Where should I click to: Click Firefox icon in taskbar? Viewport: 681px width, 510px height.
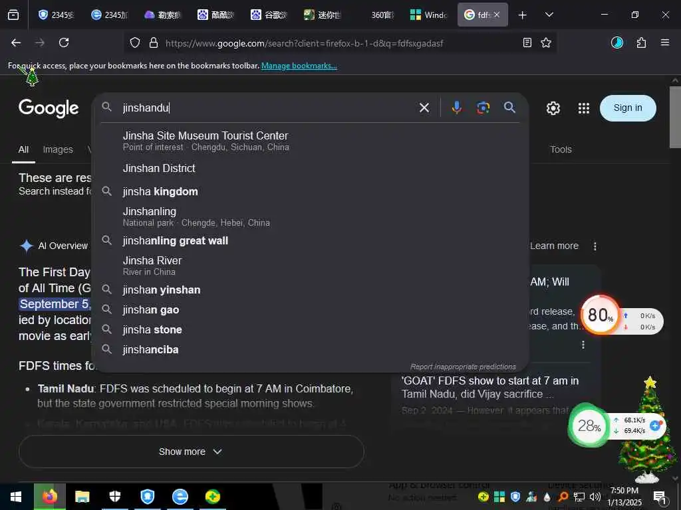point(49,496)
